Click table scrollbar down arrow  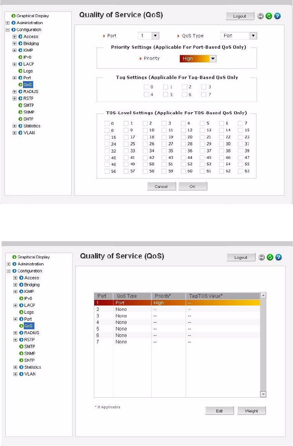pos(263,394)
